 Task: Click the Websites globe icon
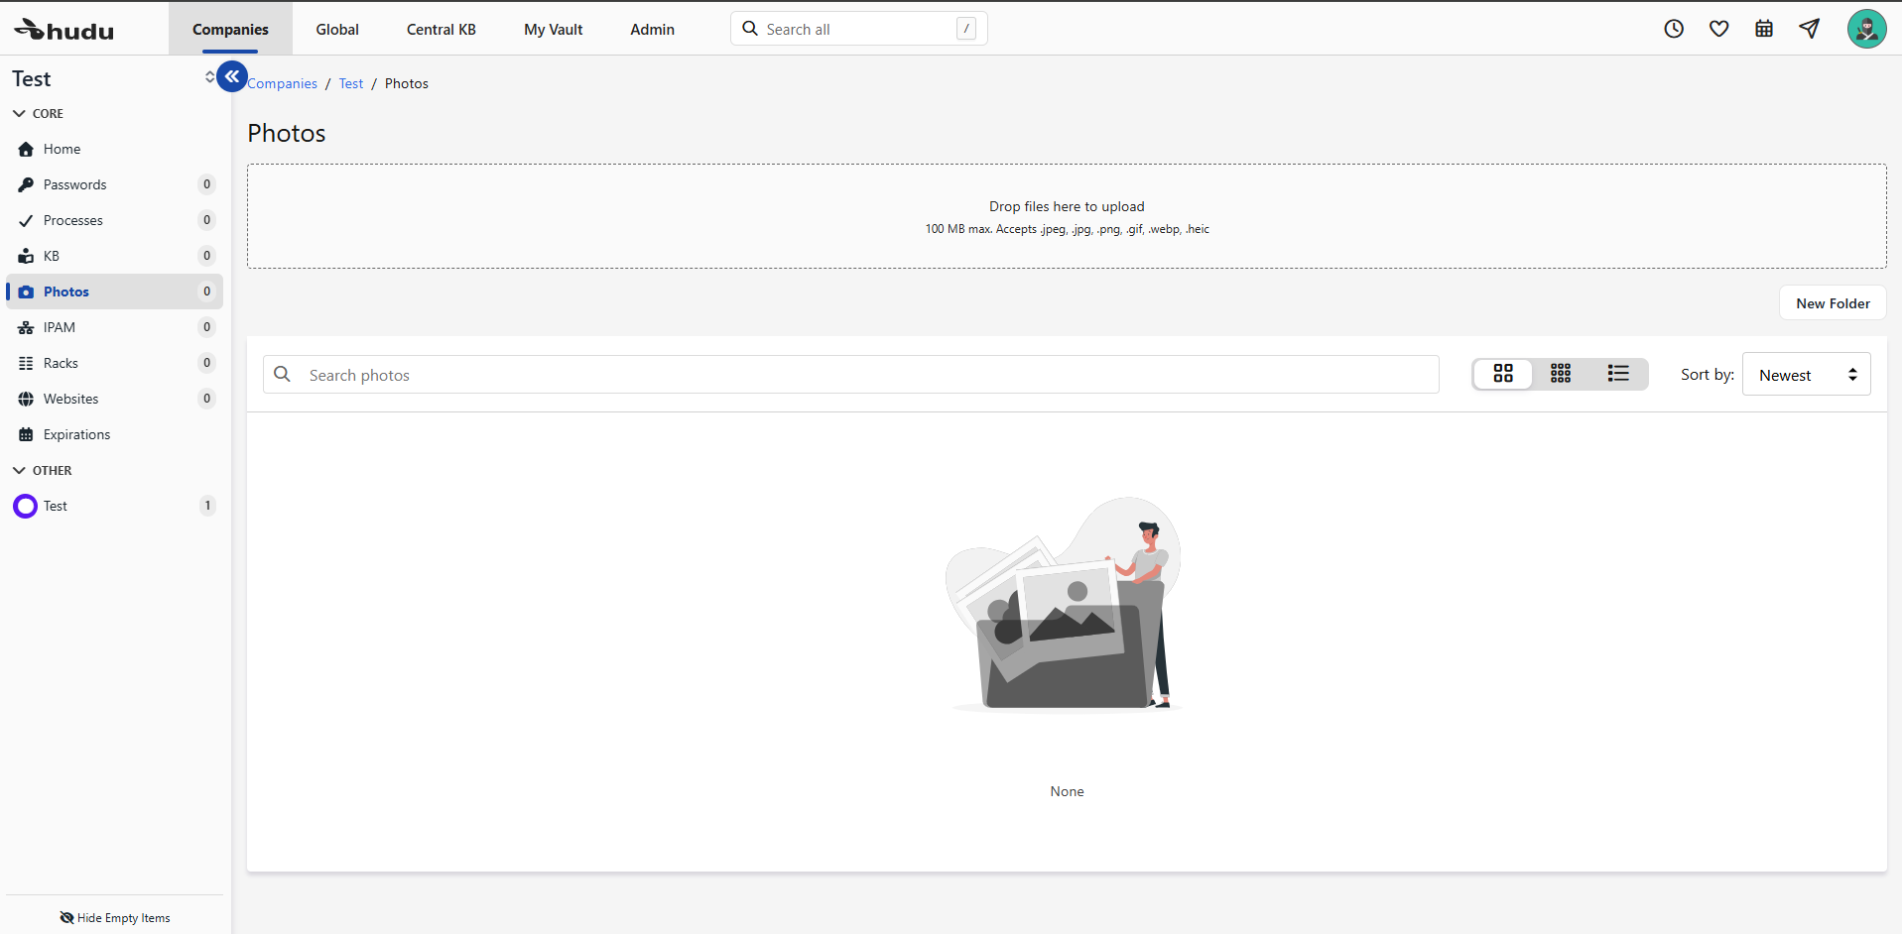(x=26, y=399)
